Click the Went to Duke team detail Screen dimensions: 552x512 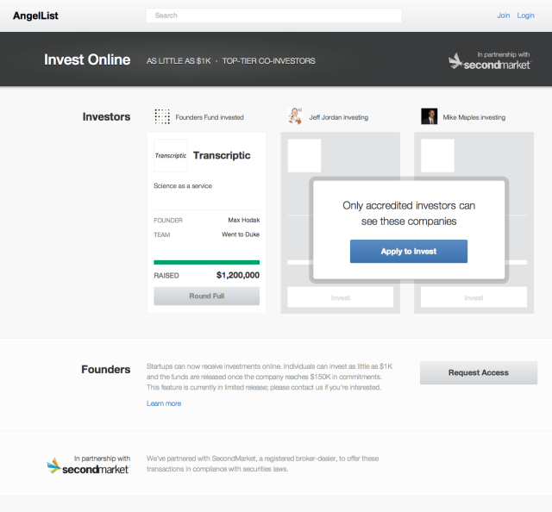241,234
